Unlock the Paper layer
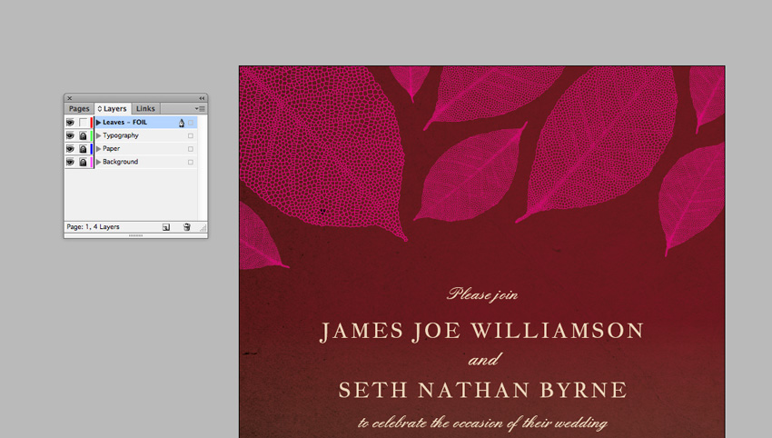The width and height of the screenshot is (772, 438). coord(83,149)
